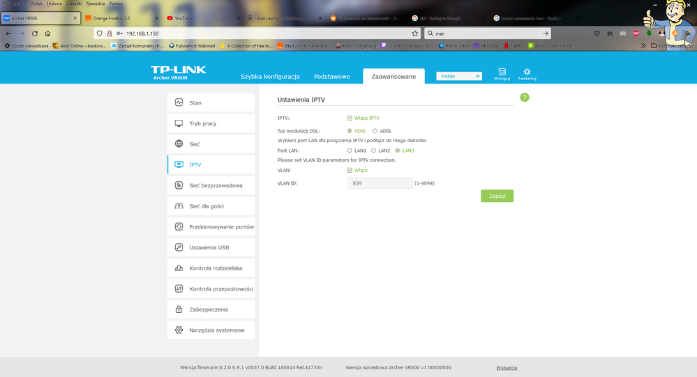Open the Pomoc menu

click(116, 3)
